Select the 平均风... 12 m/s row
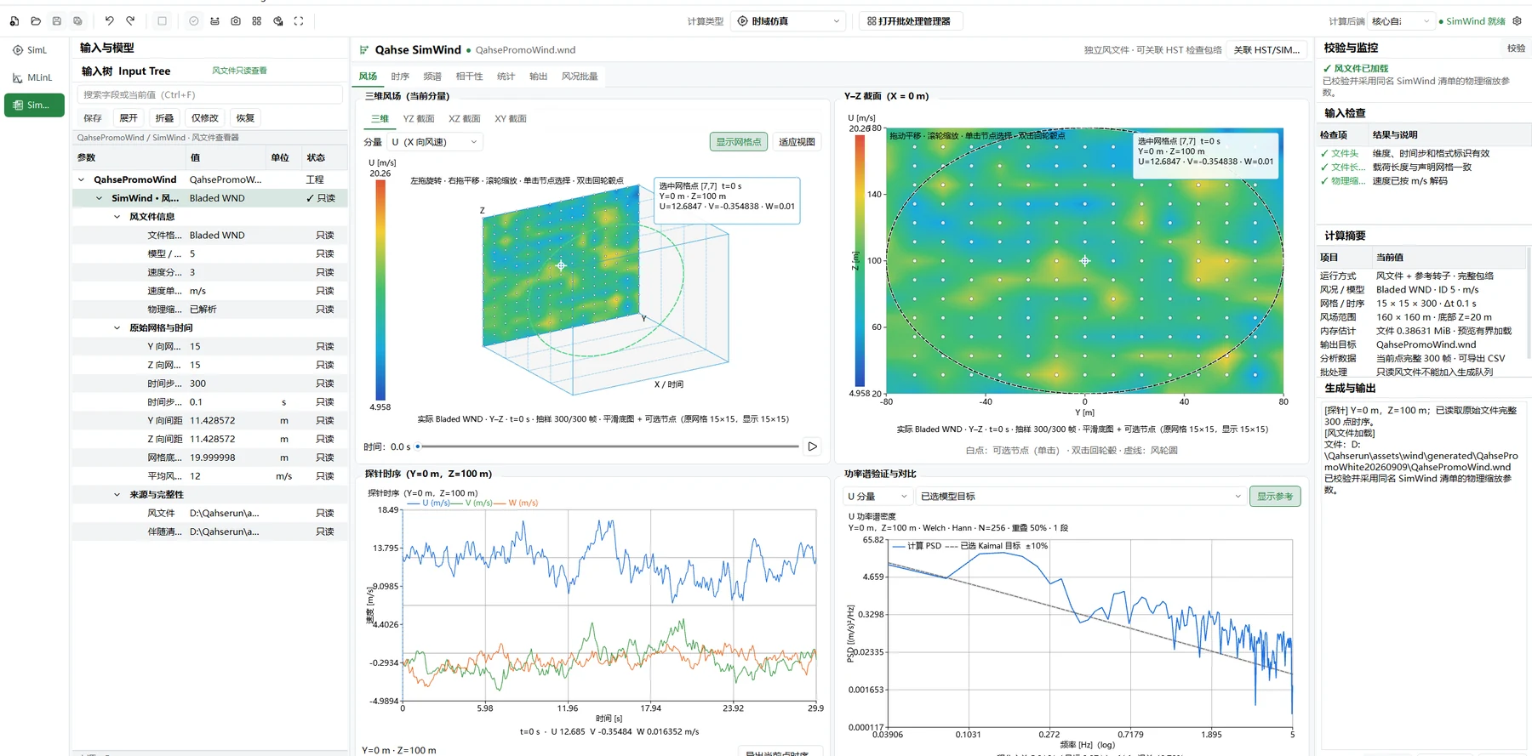The width and height of the screenshot is (1532, 756). pyautogui.click(x=209, y=476)
